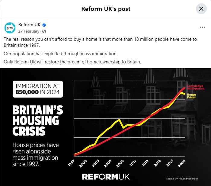Click the Reform UK profile avatar
Image resolution: width=211 pixels, height=186 pixels.
coord(10,28)
